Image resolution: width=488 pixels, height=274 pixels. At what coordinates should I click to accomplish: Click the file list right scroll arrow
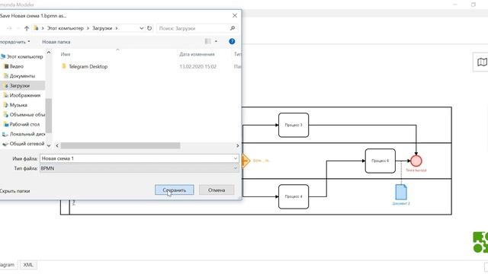click(x=237, y=145)
